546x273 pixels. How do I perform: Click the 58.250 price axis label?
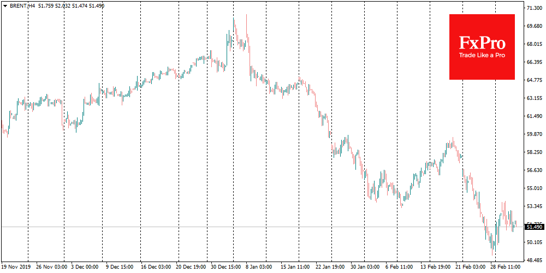click(535, 152)
